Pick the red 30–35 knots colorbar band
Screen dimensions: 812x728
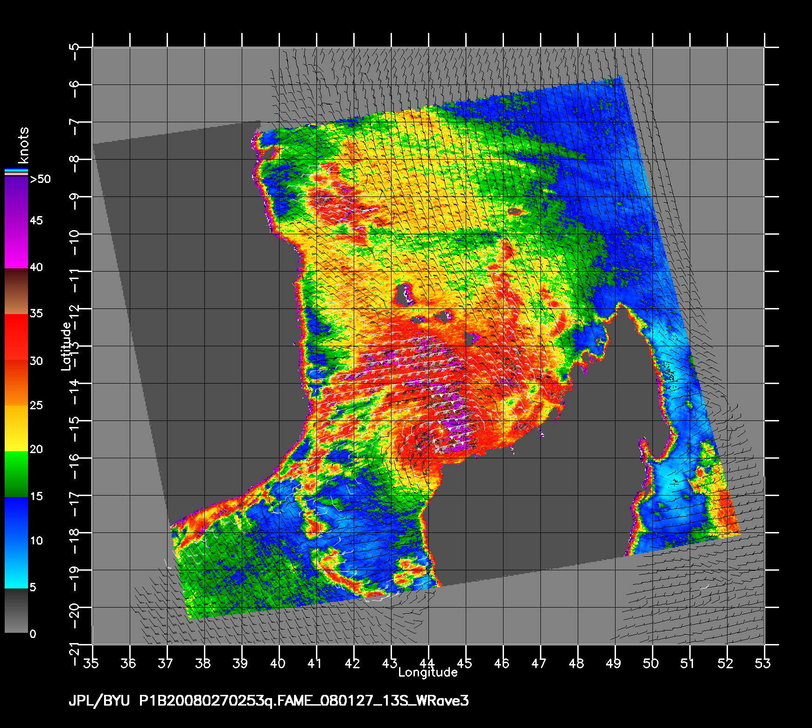click(16, 337)
